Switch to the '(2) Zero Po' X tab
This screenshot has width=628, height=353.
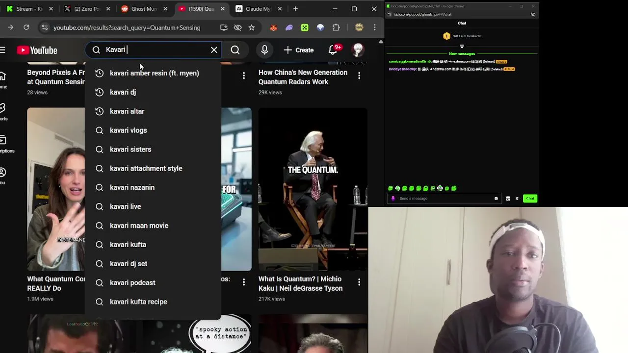(86, 9)
